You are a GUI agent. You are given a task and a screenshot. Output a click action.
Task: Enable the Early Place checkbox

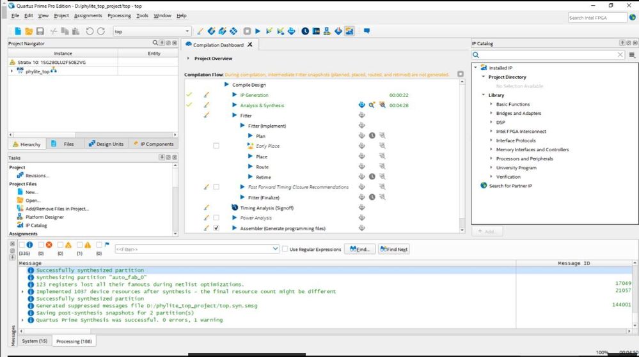pyautogui.click(x=216, y=146)
